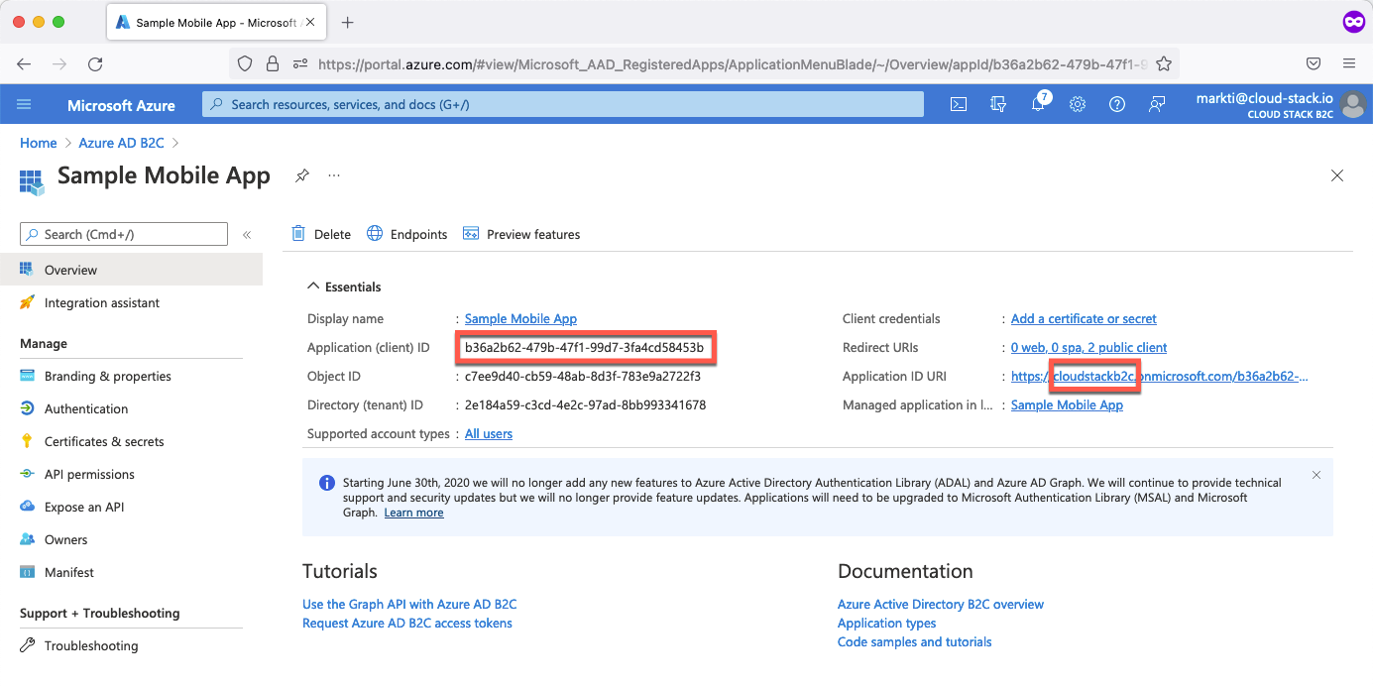1373x687 pixels.
Task: Bookmark this page with the star icon
Action: pyautogui.click(x=1164, y=63)
